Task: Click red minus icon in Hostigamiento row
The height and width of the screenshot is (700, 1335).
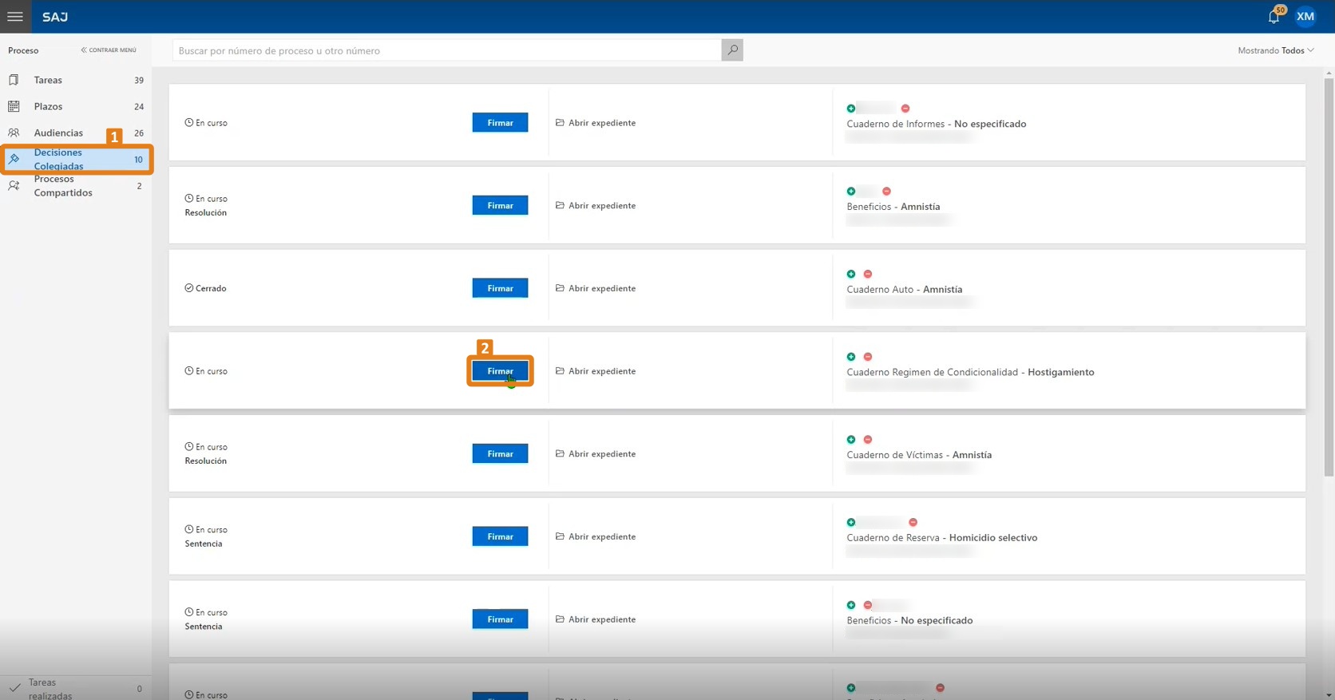Action: coord(868,357)
